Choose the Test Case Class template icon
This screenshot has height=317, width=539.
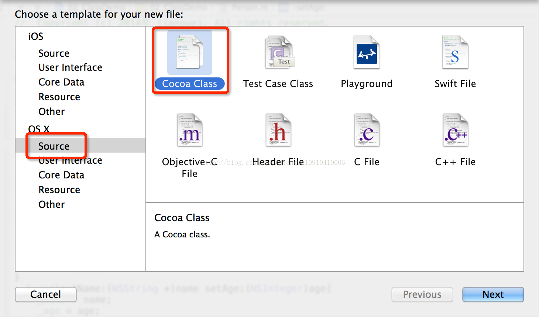[x=279, y=52]
